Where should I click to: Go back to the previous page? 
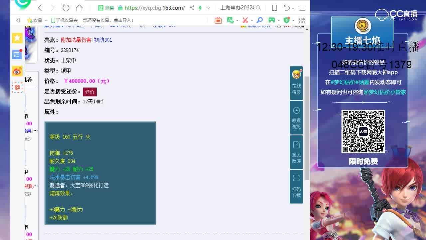click(40, 8)
